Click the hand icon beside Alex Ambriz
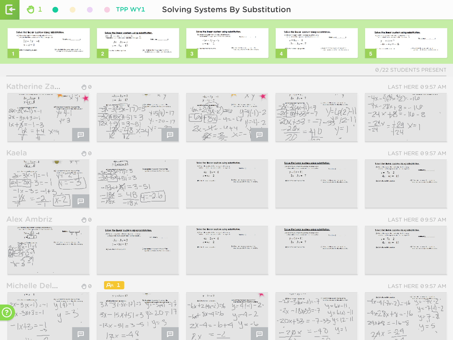The width and height of the screenshot is (453, 340). (84, 220)
